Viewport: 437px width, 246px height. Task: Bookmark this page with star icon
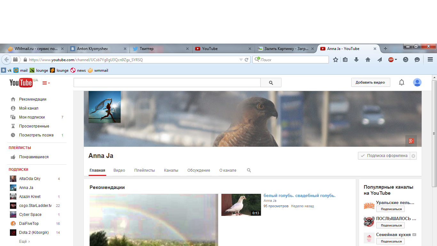(x=335, y=60)
